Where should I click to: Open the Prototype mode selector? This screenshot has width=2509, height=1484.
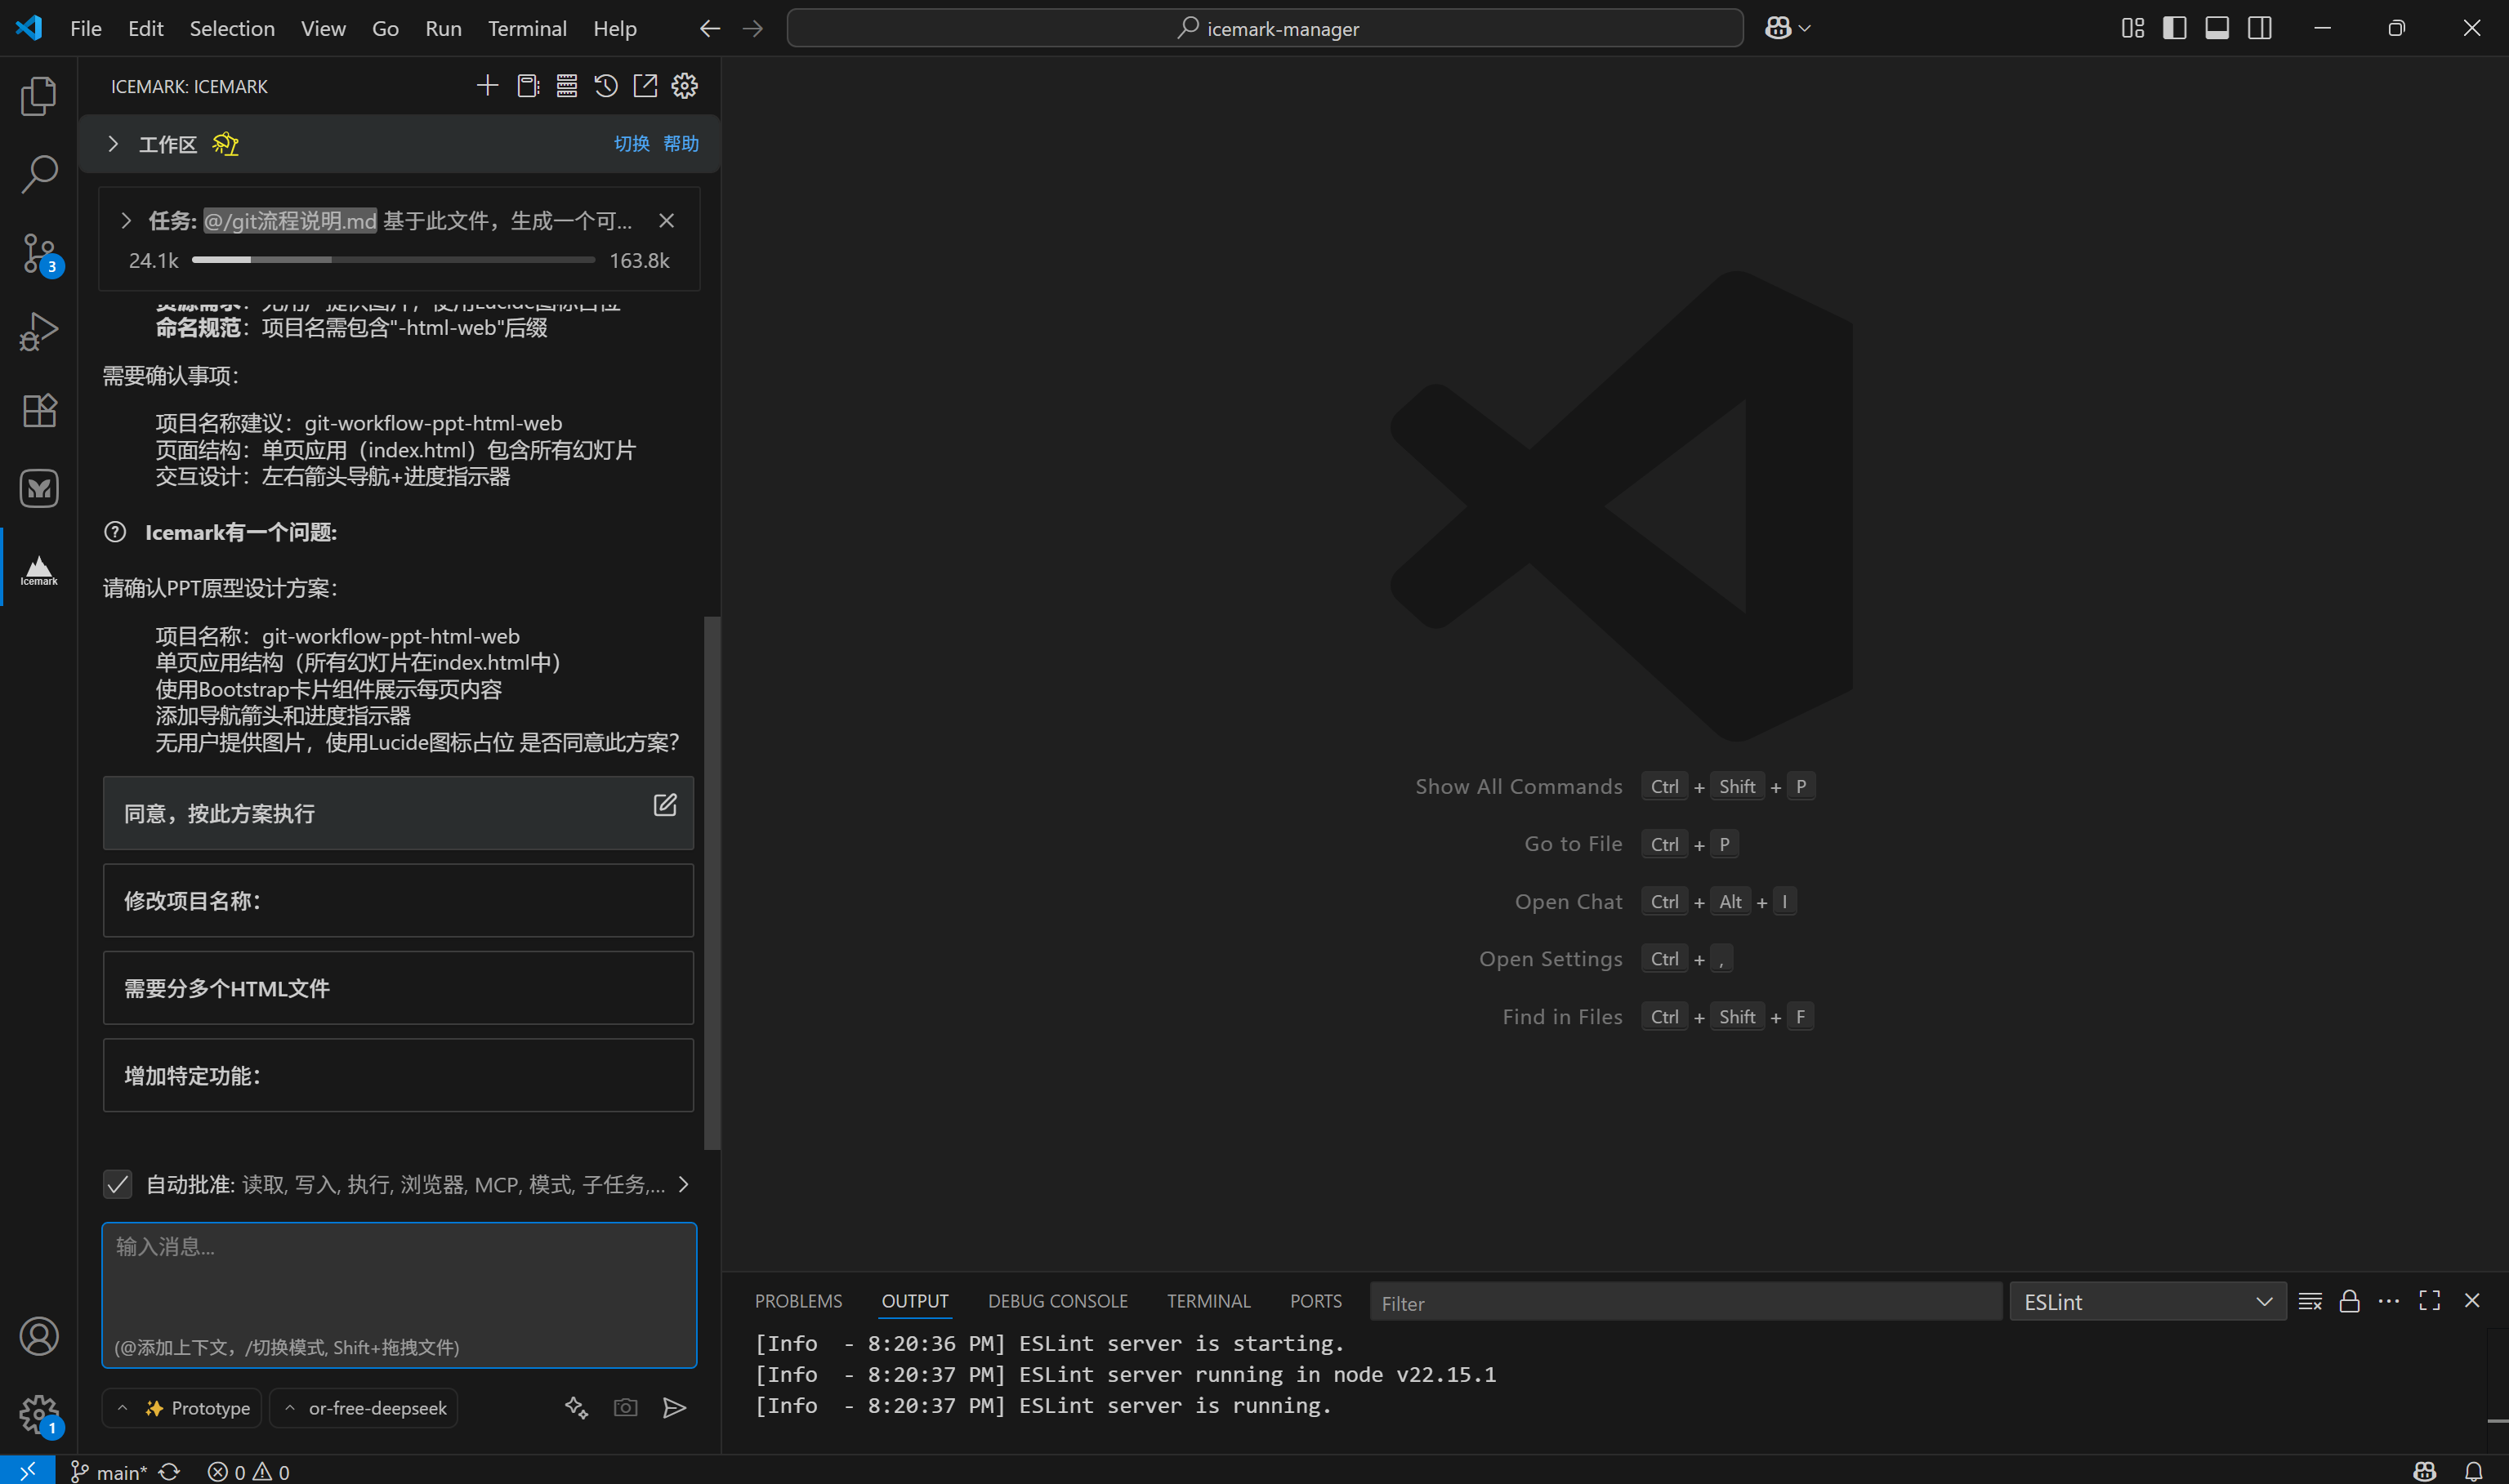(x=182, y=1407)
